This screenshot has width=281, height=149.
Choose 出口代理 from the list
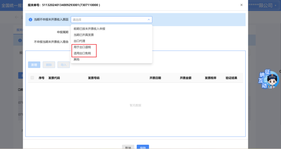tap(79, 41)
